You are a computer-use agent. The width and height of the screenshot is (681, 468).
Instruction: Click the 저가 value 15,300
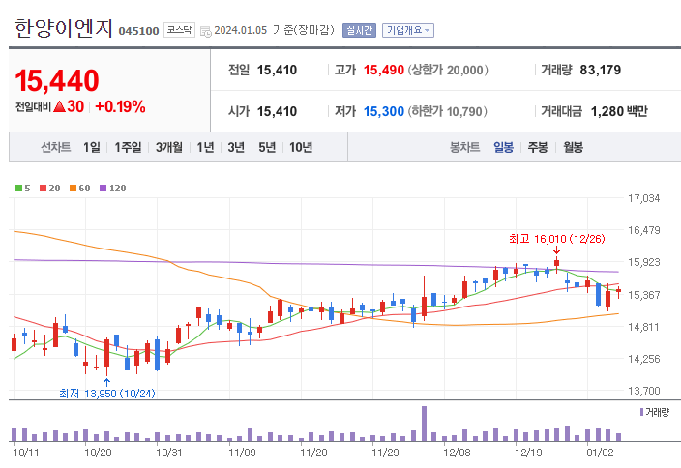click(x=383, y=111)
